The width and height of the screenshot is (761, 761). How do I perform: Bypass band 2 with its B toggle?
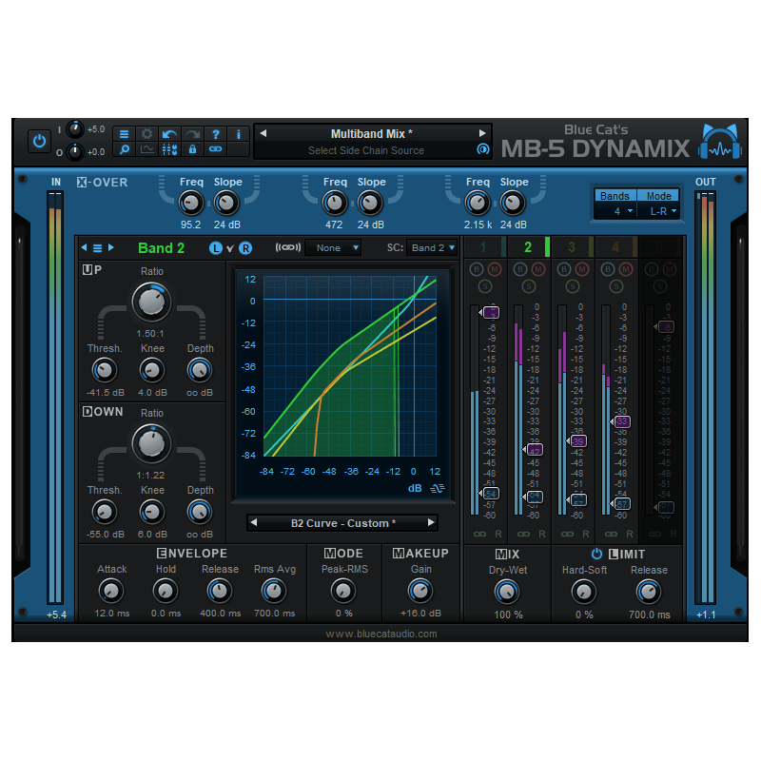(x=519, y=268)
